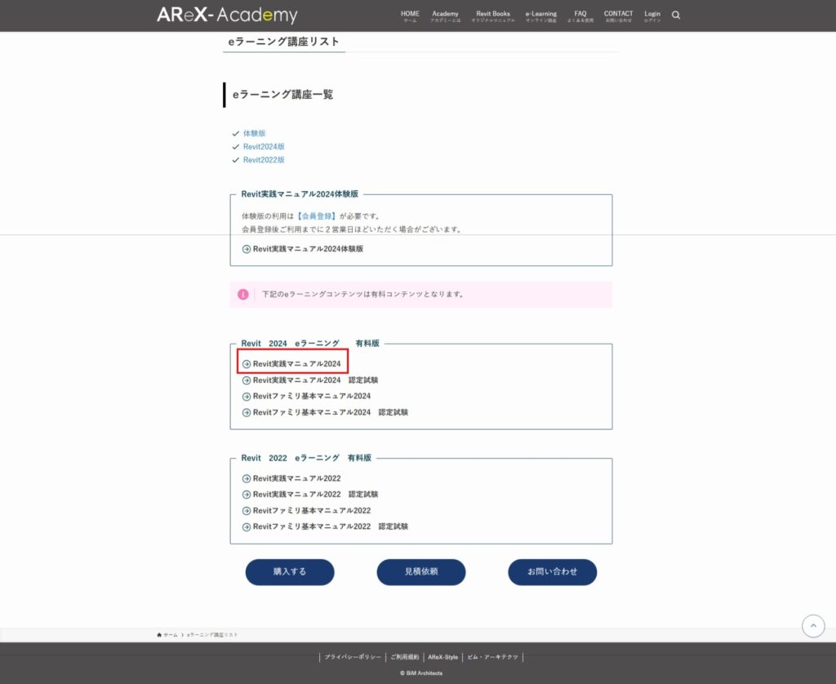Open the e-Learning menu item
The width and height of the screenshot is (836, 684).
click(541, 16)
